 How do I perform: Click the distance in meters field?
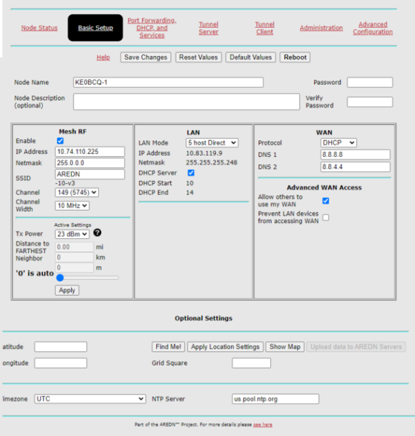pyautogui.click(x=74, y=267)
